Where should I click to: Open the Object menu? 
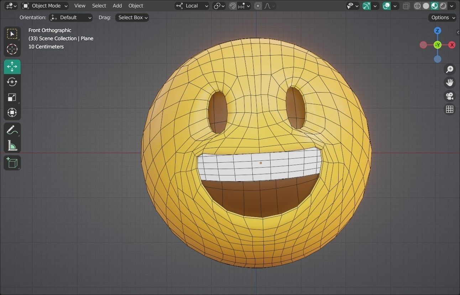136,6
